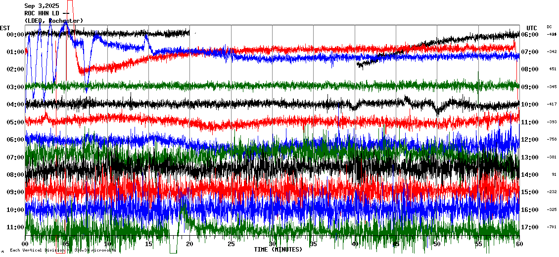
Task: Select the DC offset value 451
Action: point(553,69)
